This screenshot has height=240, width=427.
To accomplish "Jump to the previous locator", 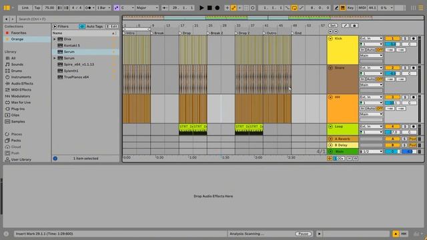I will 330,31.
